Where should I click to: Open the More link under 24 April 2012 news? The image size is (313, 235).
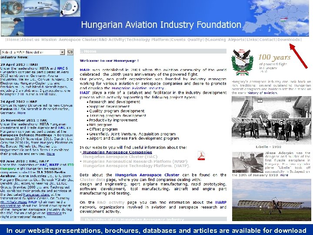(x=22, y=113)
